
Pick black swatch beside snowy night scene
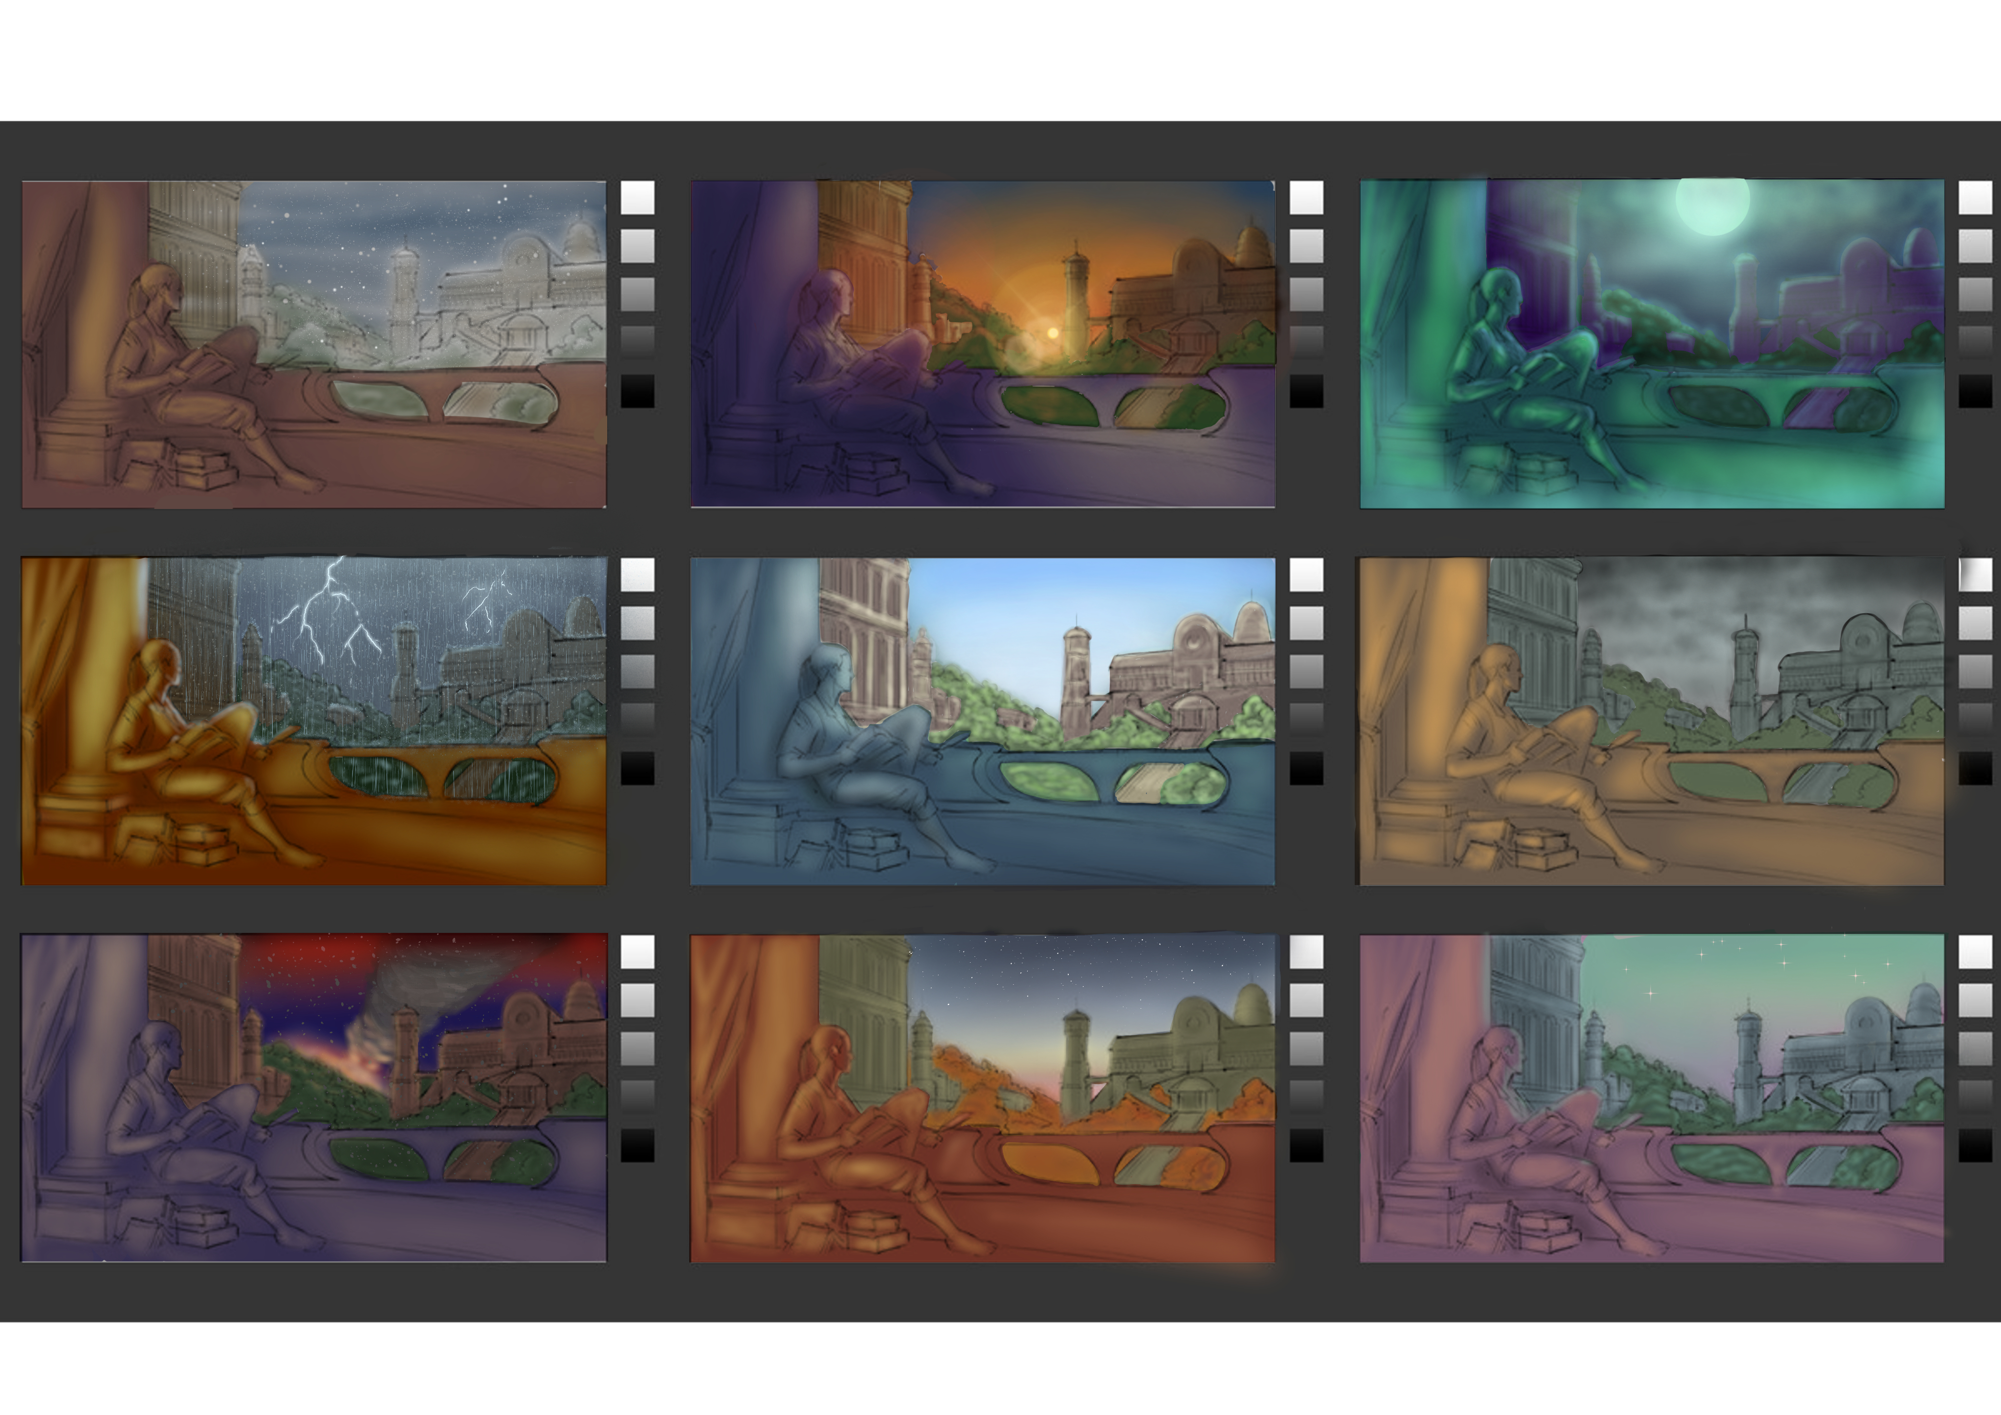pos(637,391)
